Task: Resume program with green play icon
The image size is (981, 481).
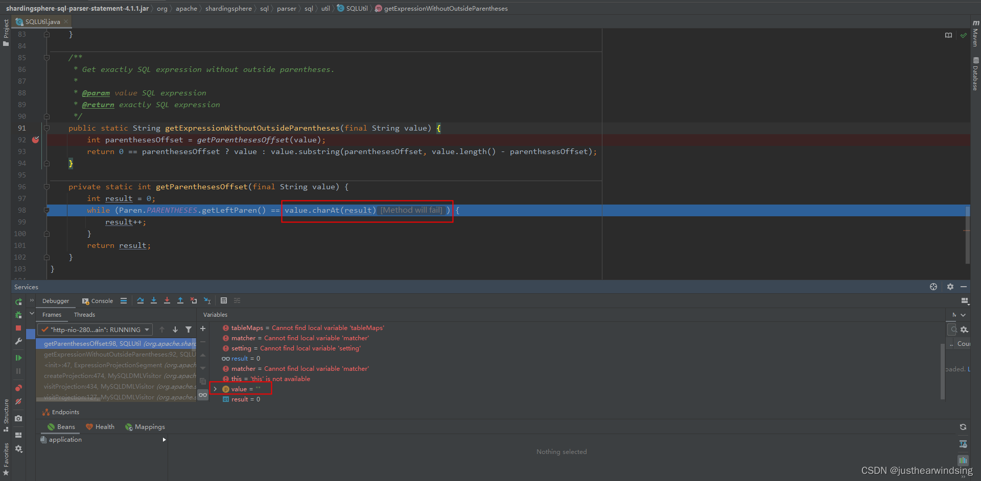Action: coord(18,358)
